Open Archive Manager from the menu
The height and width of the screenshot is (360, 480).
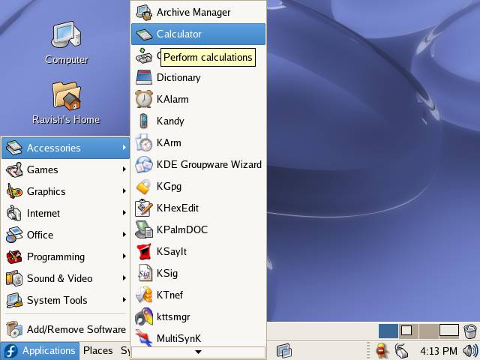198,12
